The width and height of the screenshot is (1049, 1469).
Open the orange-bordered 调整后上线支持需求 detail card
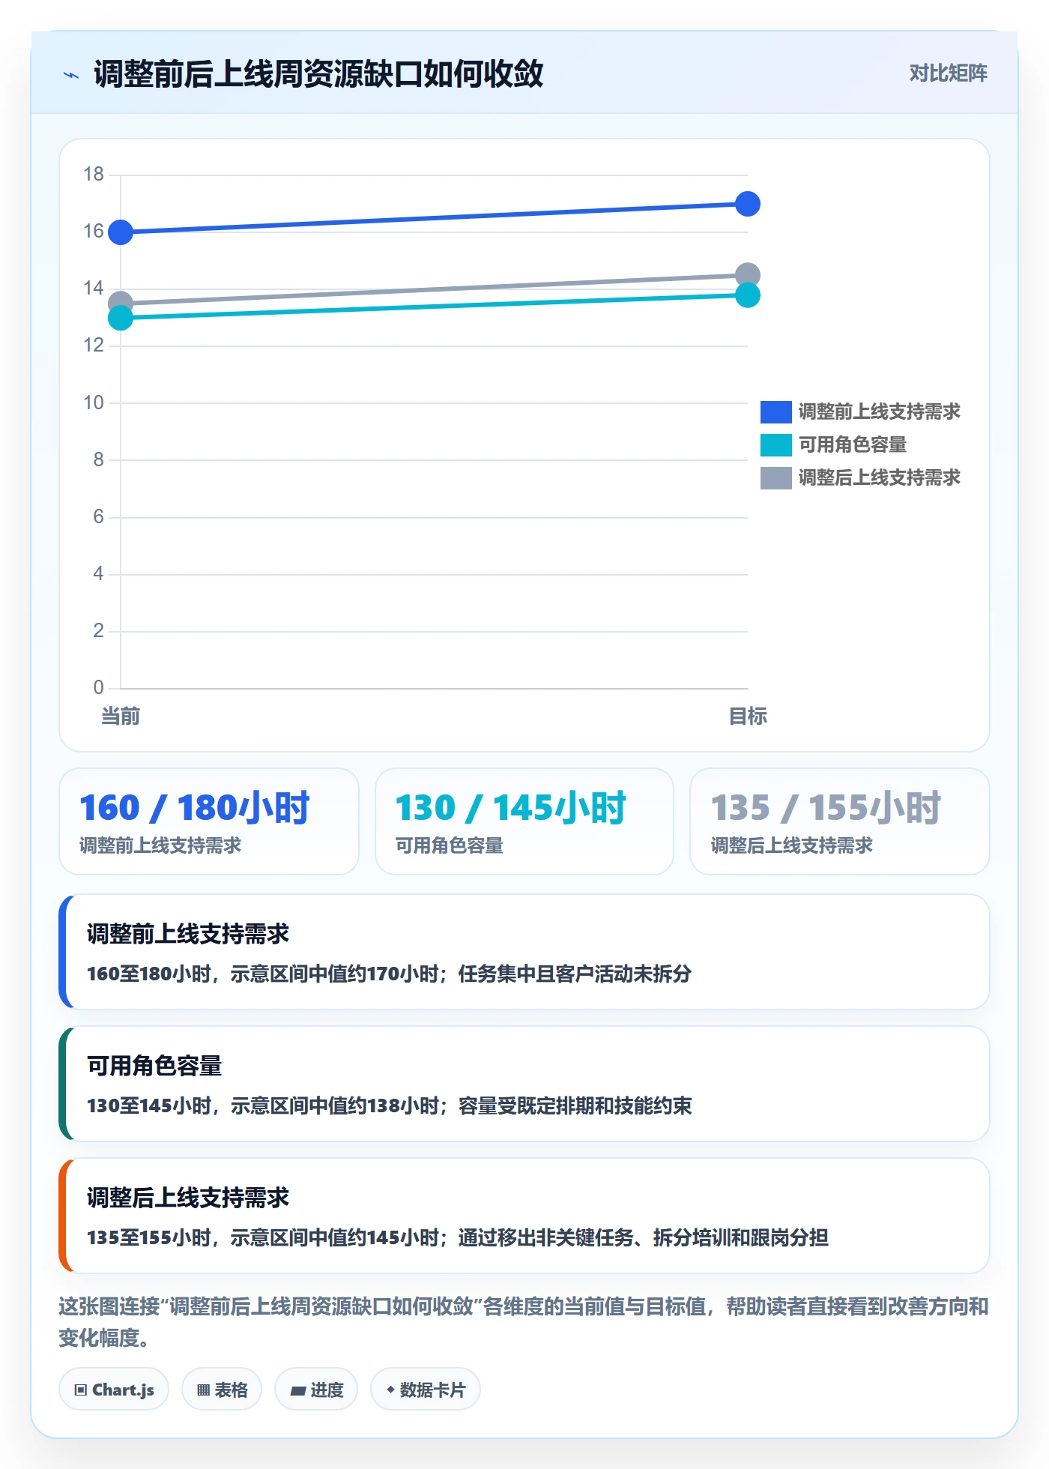[x=524, y=1216]
